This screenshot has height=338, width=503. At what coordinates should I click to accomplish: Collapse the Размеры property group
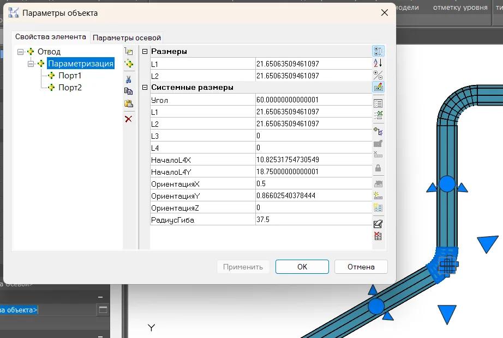point(145,52)
